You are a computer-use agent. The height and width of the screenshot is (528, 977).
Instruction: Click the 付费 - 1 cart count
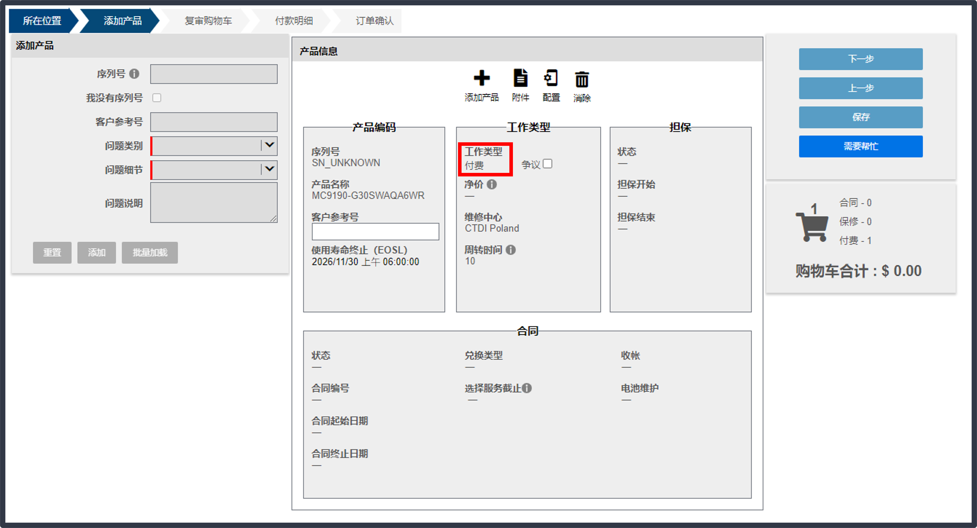855,241
